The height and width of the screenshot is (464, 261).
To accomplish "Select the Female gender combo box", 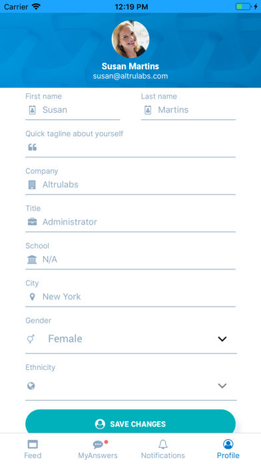I will (x=131, y=339).
